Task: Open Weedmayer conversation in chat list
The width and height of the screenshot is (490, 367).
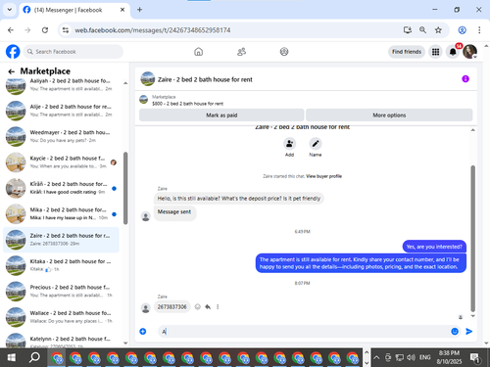Action: [61, 136]
